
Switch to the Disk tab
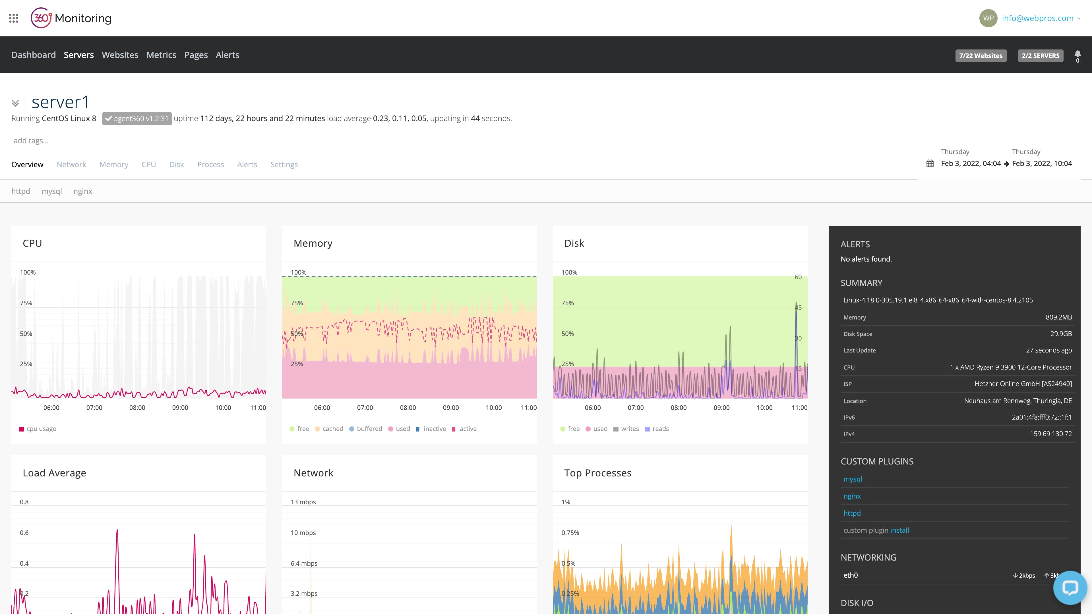(x=176, y=164)
